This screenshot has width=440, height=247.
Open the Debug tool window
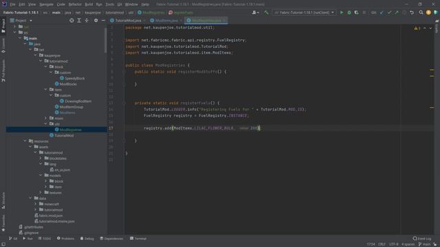tap(87, 239)
